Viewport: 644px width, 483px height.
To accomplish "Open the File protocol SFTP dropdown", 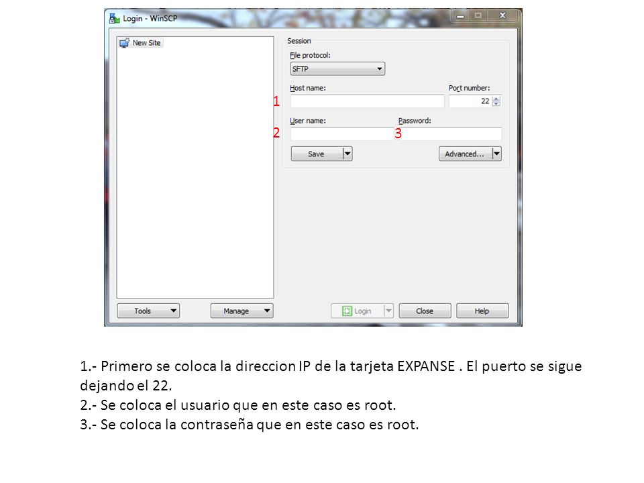I will pyautogui.click(x=337, y=68).
